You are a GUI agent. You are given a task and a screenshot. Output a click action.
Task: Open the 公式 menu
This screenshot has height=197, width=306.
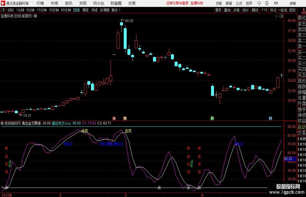pyautogui.click(x=239, y=3)
